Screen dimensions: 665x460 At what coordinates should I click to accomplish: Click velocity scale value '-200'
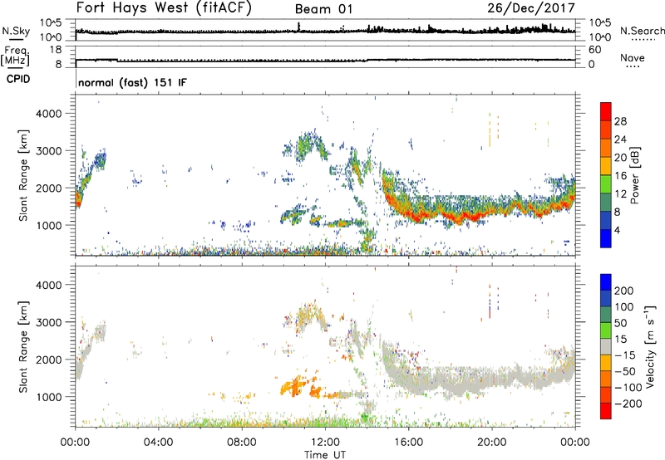click(628, 404)
